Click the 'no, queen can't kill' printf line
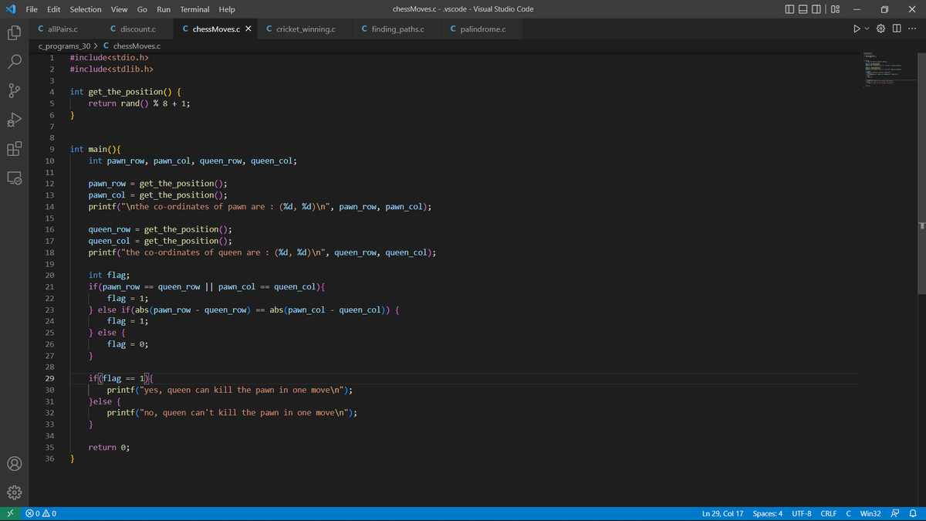This screenshot has height=521, width=926. click(232, 412)
